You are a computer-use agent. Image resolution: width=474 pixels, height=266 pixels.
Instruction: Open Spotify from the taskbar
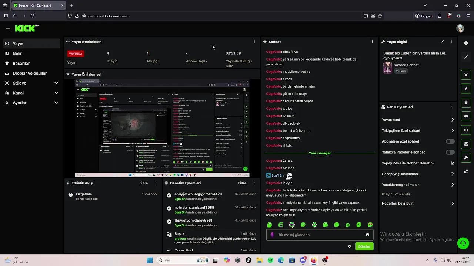[x=270, y=260]
